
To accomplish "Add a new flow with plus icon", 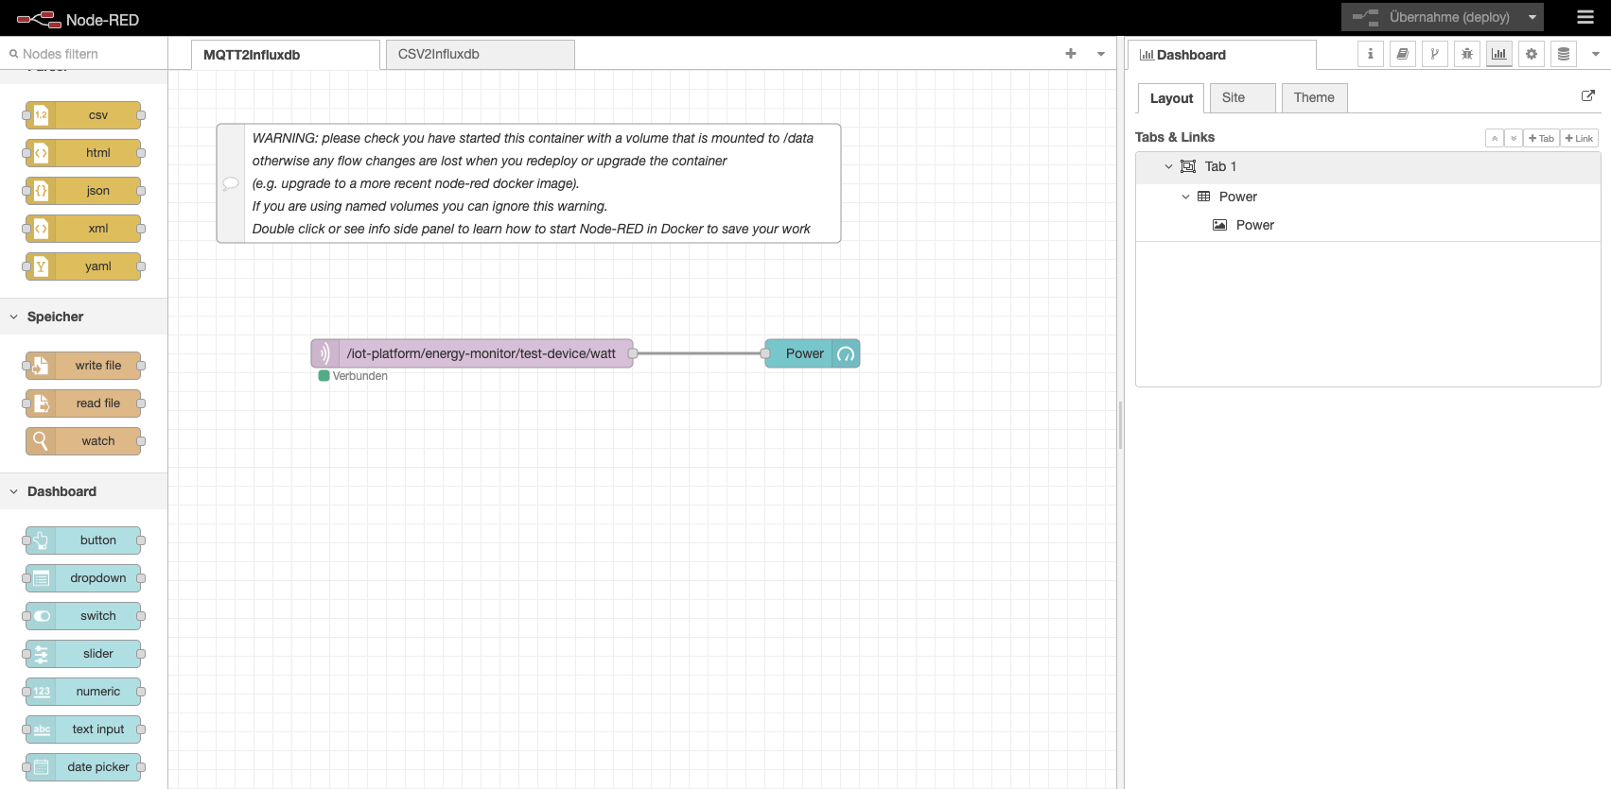I will [1070, 54].
